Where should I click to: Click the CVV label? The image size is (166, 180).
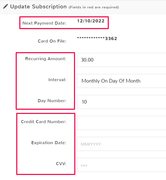61,164
